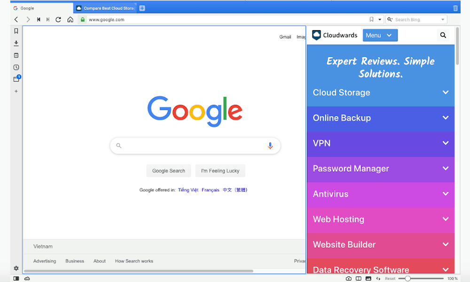This screenshot has width=470, height=282.
Task: Switch Google to Tiếng Việt
Action: (188, 190)
